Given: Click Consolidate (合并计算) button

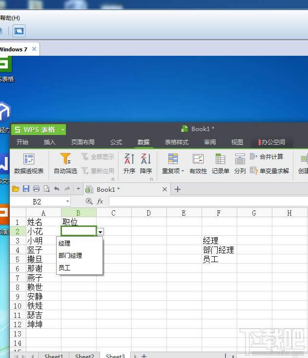Looking at the screenshot, I should click(267, 157).
